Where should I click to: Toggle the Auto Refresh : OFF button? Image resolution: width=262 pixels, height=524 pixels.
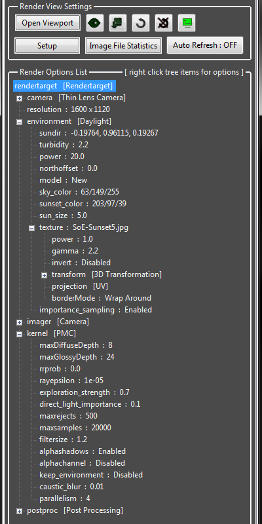[205, 45]
